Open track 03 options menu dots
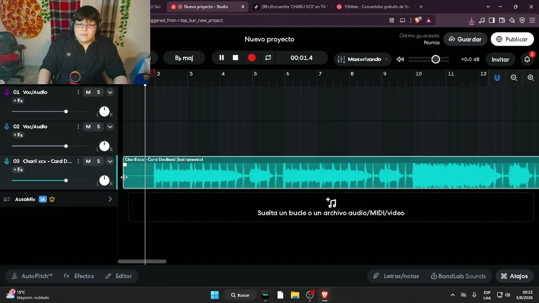Screen dimensions: 539x303 tap(78, 161)
